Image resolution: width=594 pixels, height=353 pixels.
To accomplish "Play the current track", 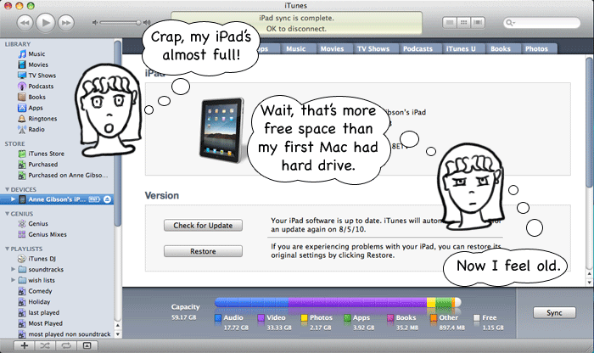I will (46, 23).
